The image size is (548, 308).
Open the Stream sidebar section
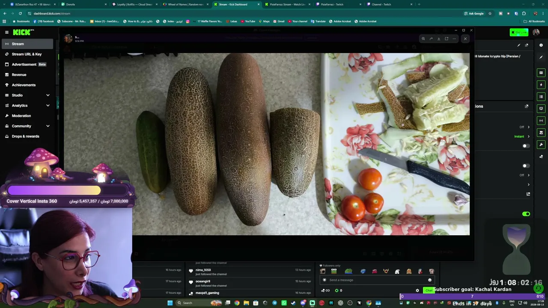pos(27,44)
